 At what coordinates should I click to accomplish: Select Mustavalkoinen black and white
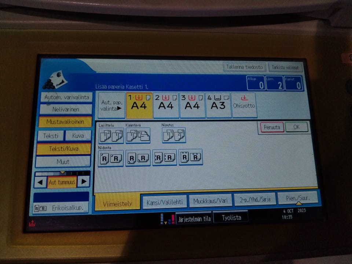(x=65, y=122)
